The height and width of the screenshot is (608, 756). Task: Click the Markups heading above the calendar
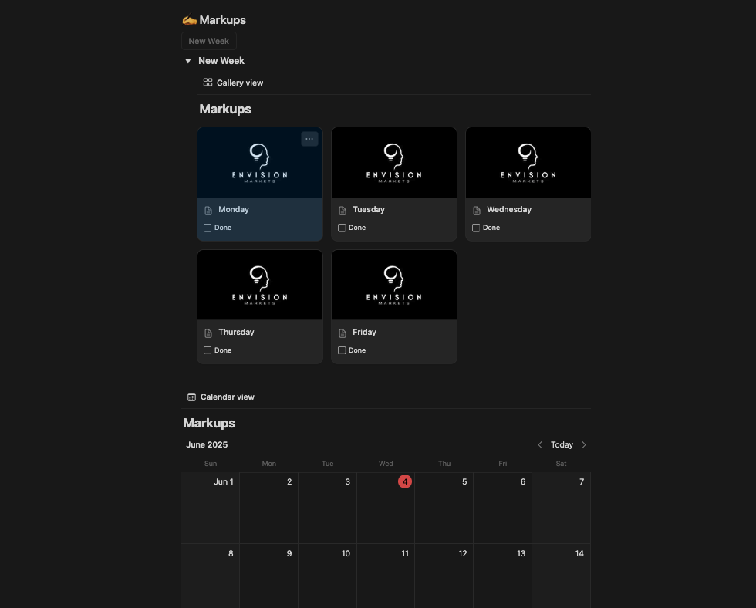pyautogui.click(x=209, y=423)
